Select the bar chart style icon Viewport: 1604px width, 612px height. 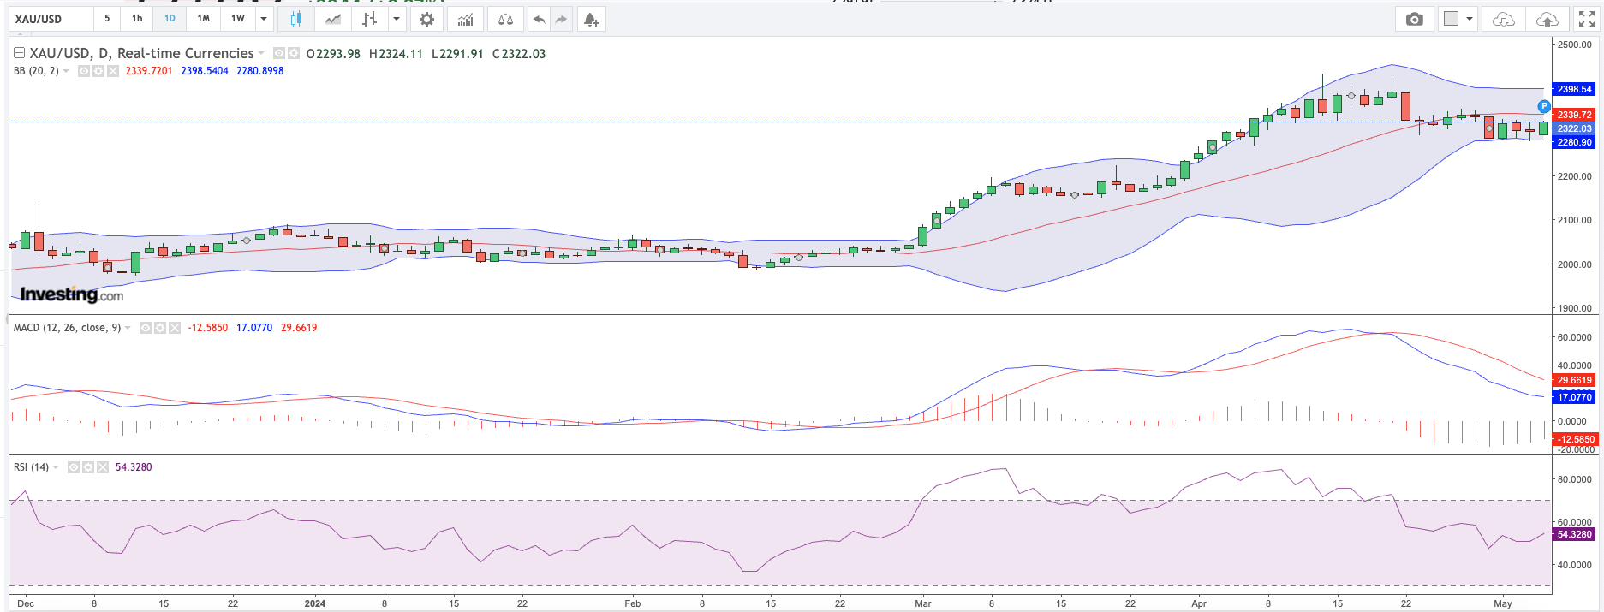click(369, 19)
